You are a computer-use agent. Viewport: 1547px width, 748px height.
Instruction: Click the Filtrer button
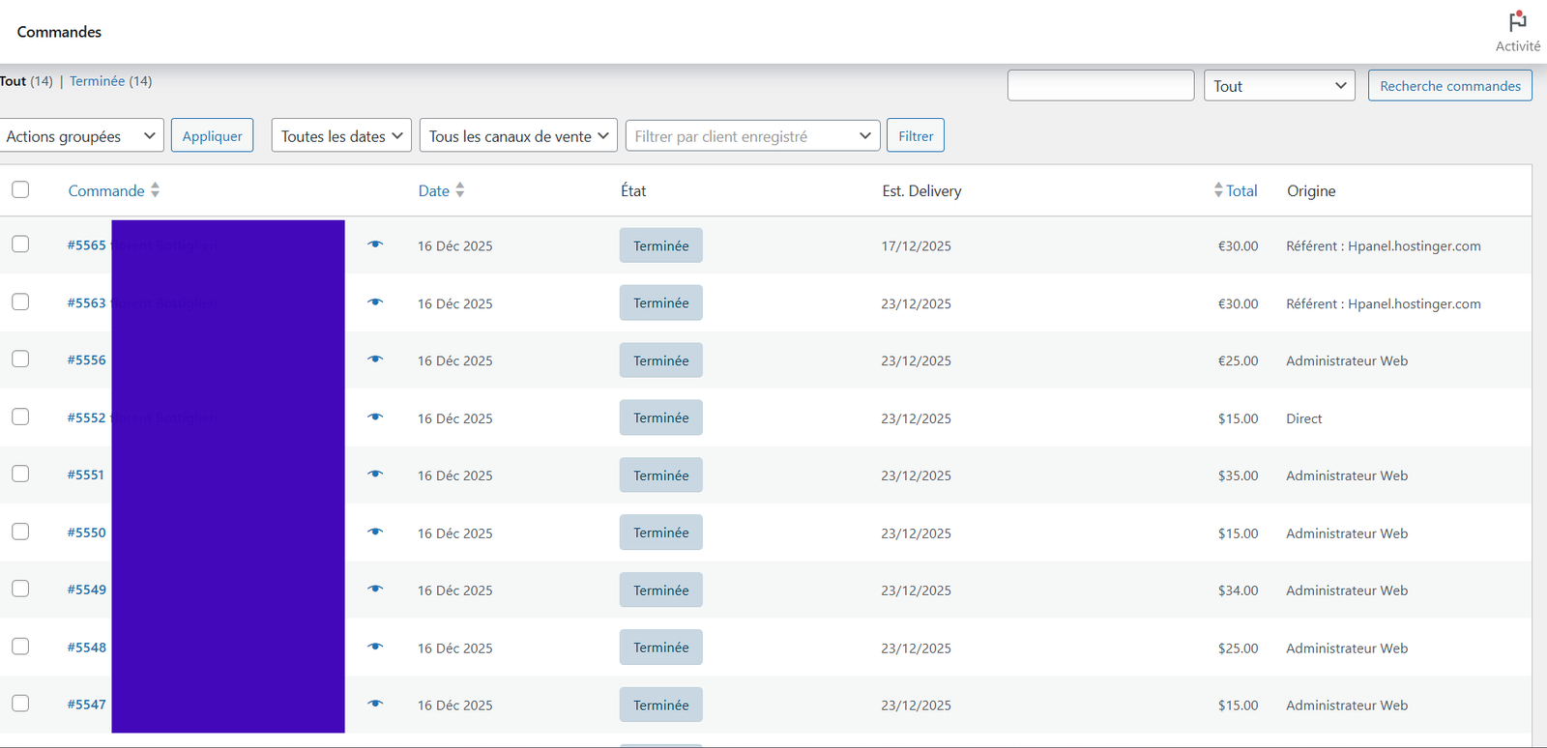916,135
